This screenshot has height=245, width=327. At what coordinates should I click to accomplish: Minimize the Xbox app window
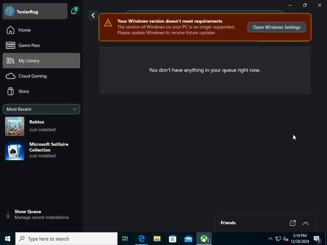pos(290,5)
